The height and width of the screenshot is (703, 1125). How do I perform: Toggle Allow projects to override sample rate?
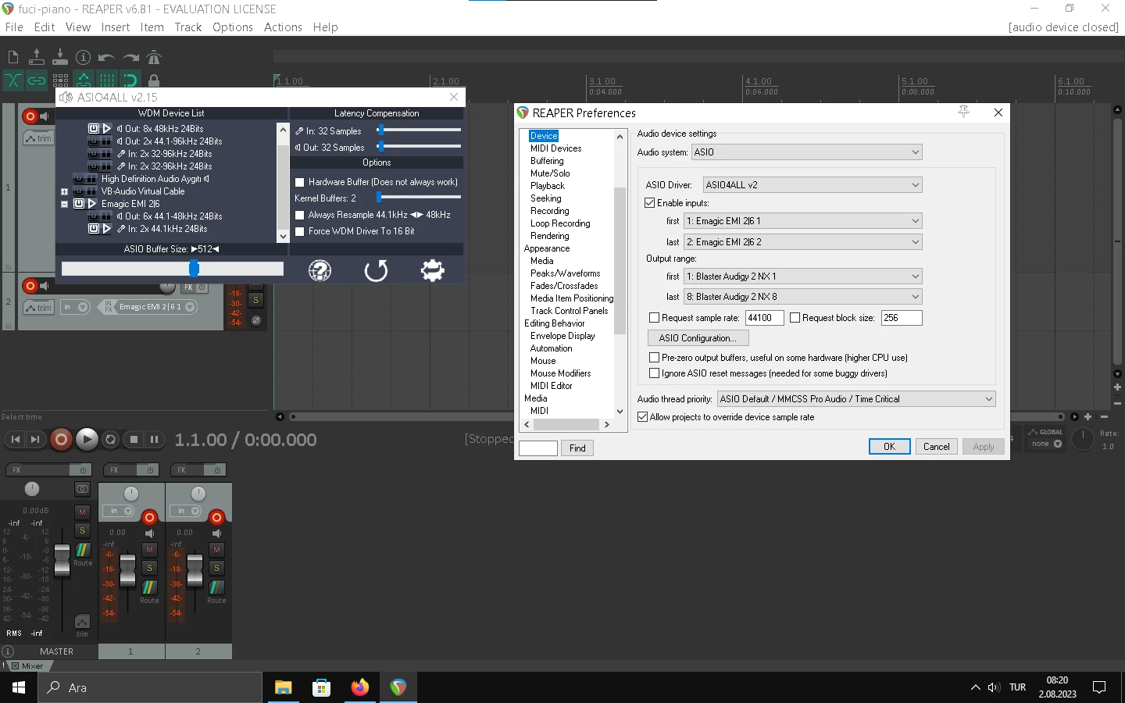pyautogui.click(x=643, y=417)
